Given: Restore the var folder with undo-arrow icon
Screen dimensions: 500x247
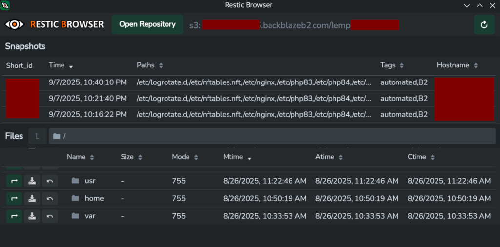Looking at the screenshot, I should (x=50, y=216).
